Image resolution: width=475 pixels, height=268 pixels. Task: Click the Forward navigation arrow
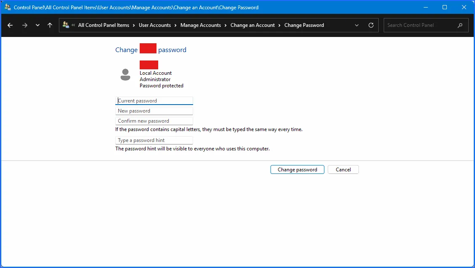click(x=24, y=25)
